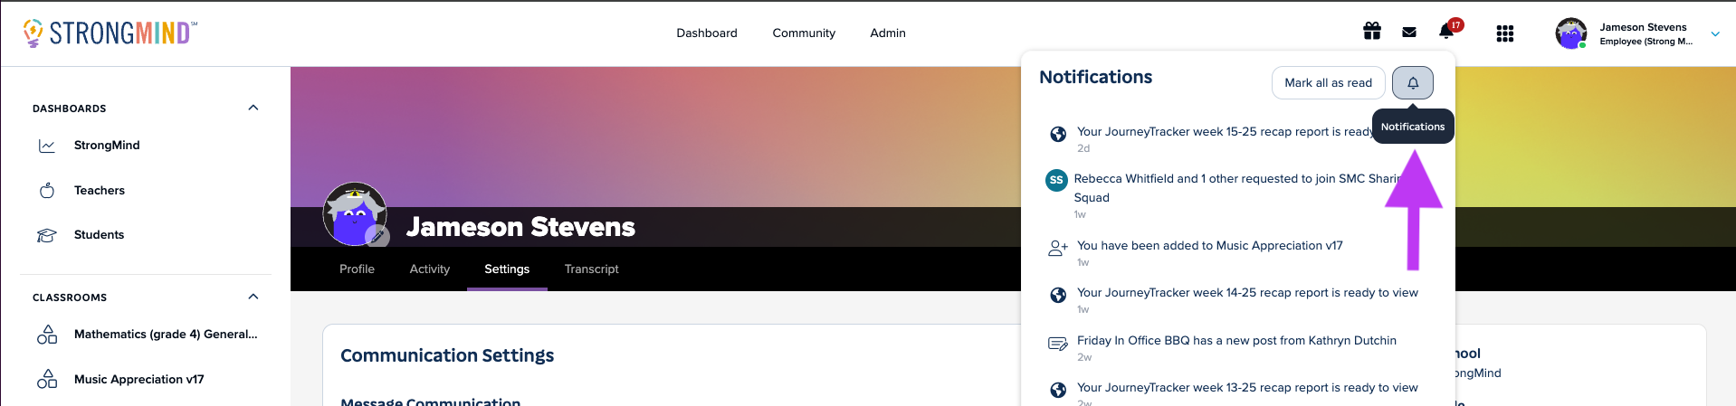Click globe icon beside week 15-25 recap

1057,135
